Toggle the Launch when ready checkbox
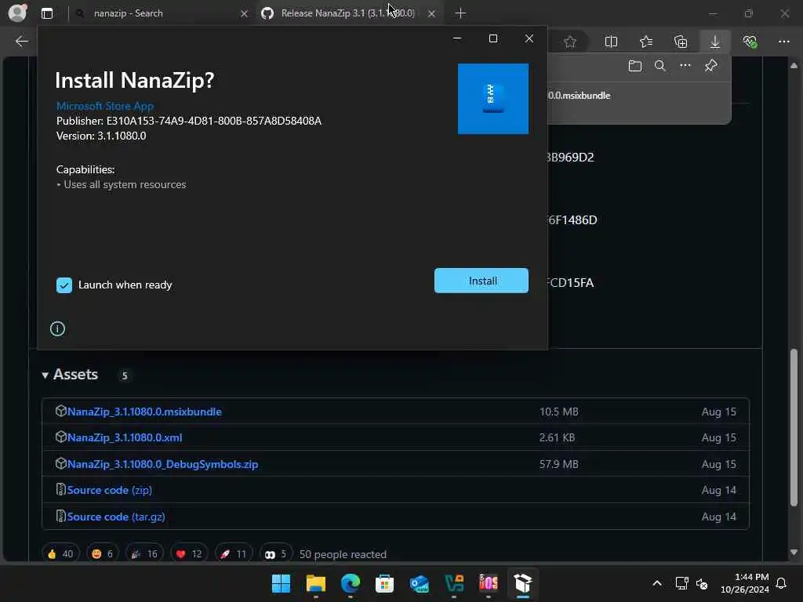This screenshot has height=602, width=803. point(64,285)
